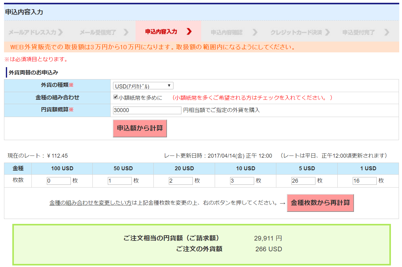This screenshot has height=267, width=402.
Task: Select the 申込内容確認 step tab
Action: click(x=227, y=32)
